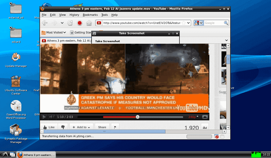
Task: List all tabs with dropdown arrow
Action: [x=227, y=40]
